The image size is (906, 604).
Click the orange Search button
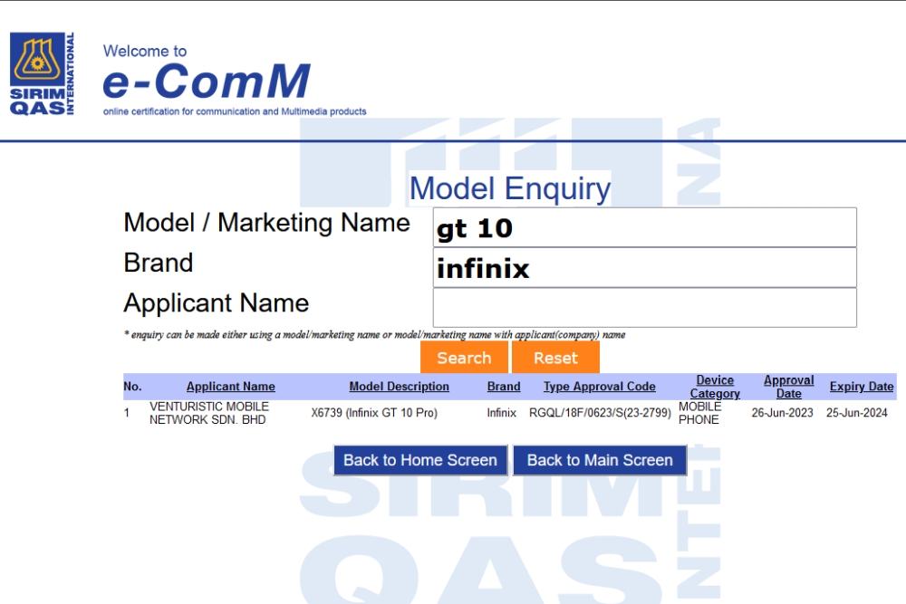click(464, 358)
